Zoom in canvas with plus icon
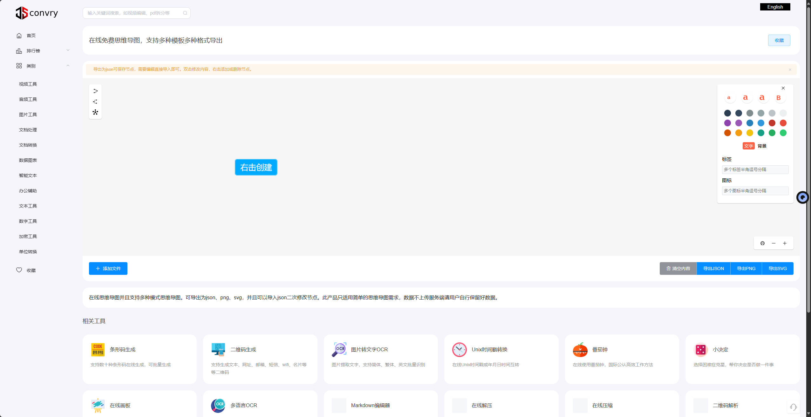The height and width of the screenshot is (417, 811). 785,243
